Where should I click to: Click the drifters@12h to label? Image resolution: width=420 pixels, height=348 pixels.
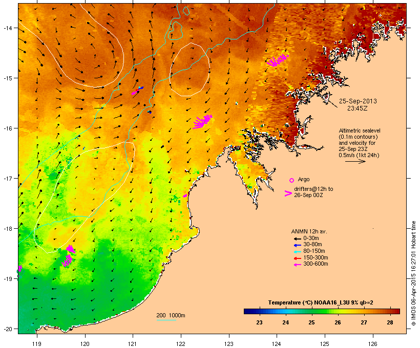click(313, 189)
